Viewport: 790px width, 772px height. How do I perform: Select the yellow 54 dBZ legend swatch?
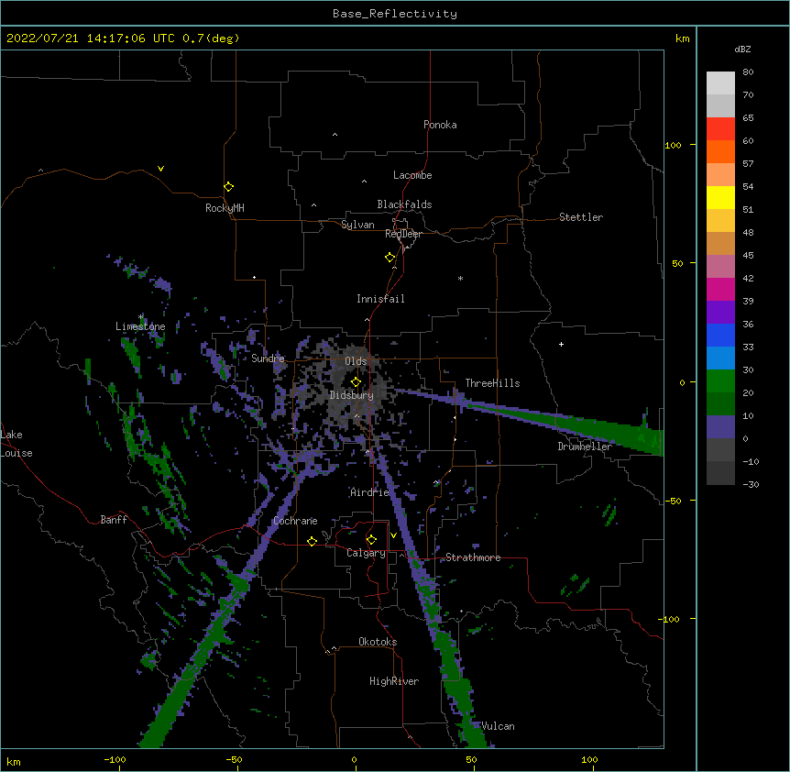720,197
